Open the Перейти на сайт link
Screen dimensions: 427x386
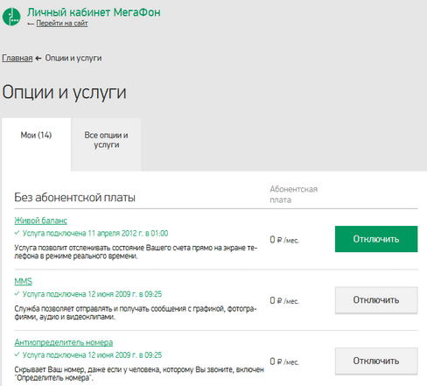pyautogui.click(x=62, y=24)
